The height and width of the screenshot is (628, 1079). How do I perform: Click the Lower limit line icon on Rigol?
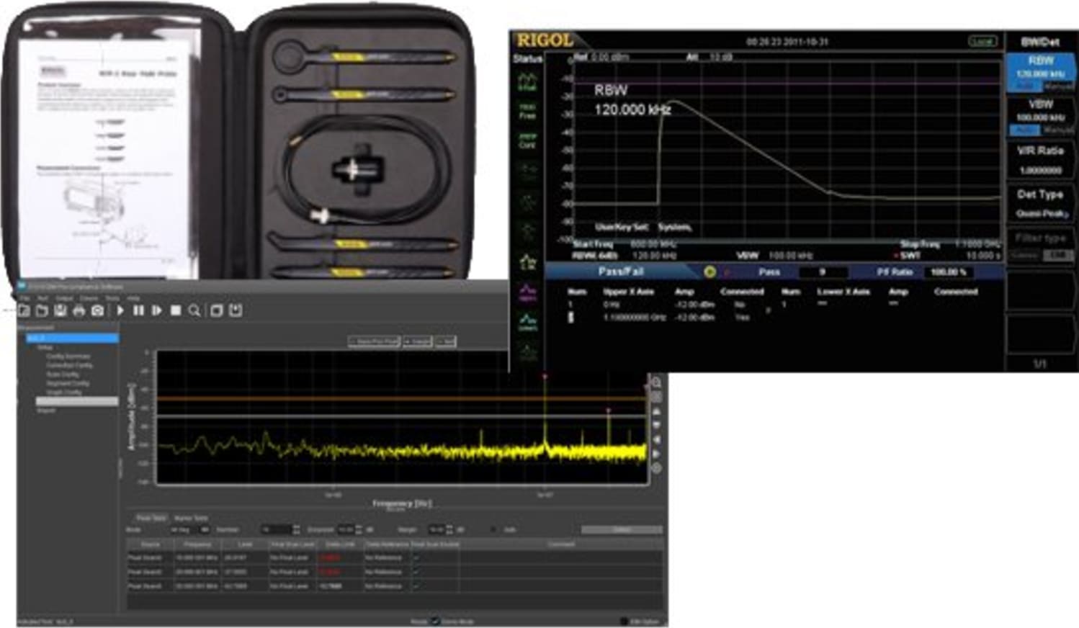click(x=528, y=322)
